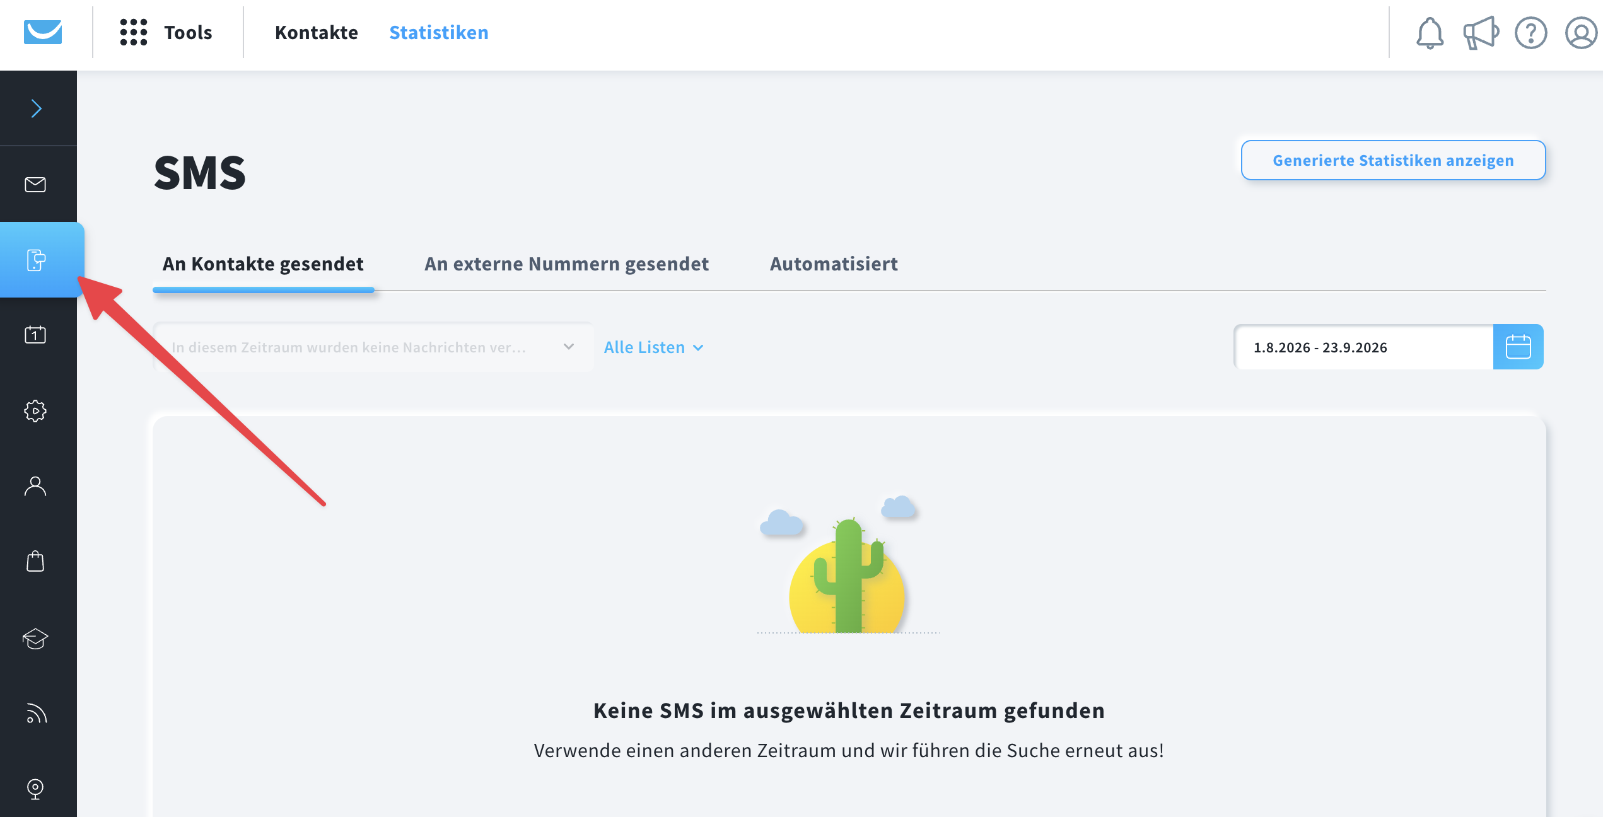Open the message selection dropdown
Image resolution: width=1603 pixels, height=817 pixels.
373,347
